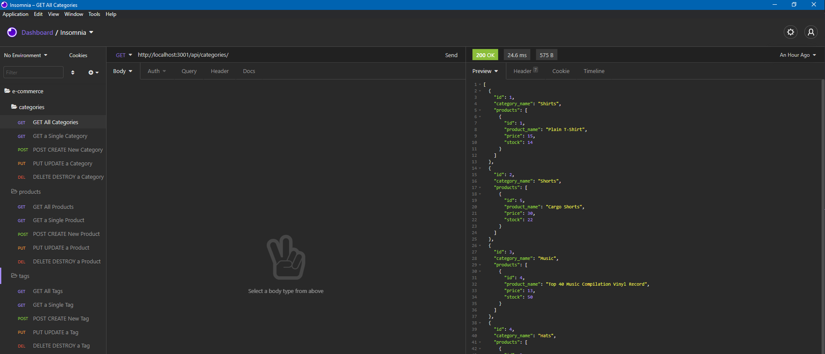Open the Edit menu

(x=38, y=14)
